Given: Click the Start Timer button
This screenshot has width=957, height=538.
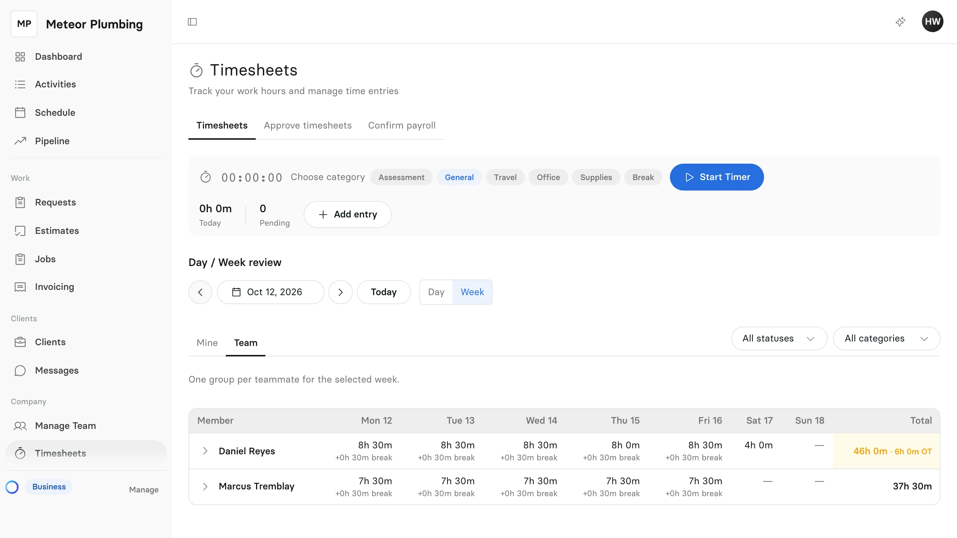Looking at the screenshot, I should pos(717,177).
